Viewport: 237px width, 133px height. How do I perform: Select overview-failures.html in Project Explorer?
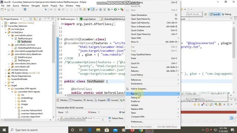tap(31, 110)
